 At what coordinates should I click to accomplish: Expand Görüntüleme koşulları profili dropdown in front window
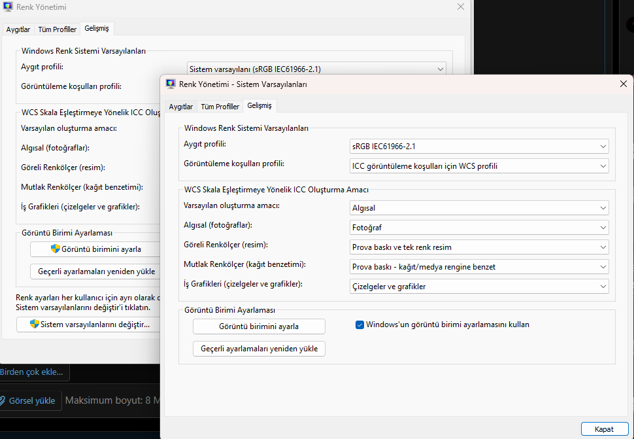pos(479,166)
